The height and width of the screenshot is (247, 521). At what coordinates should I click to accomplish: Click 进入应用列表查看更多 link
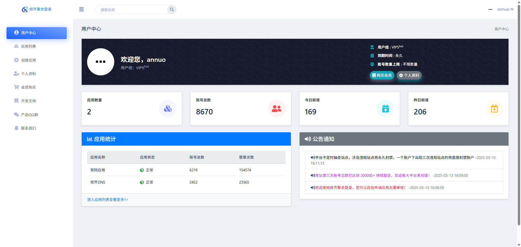[x=107, y=200]
